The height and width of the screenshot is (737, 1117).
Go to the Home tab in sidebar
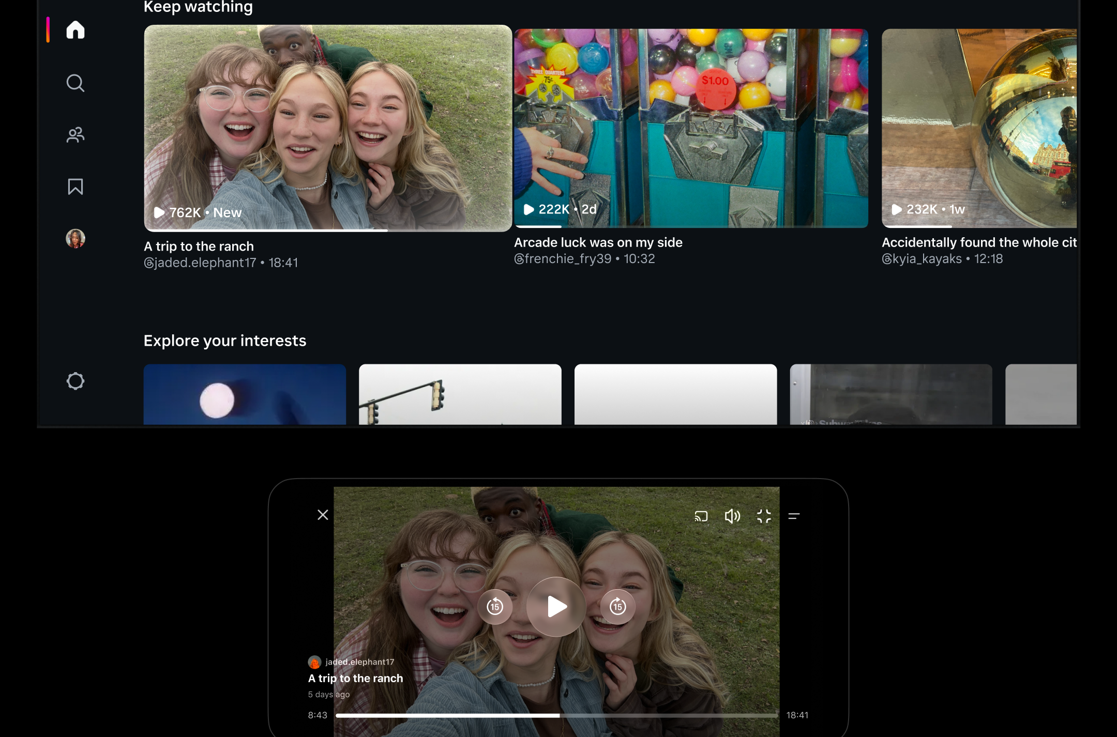point(76,30)
